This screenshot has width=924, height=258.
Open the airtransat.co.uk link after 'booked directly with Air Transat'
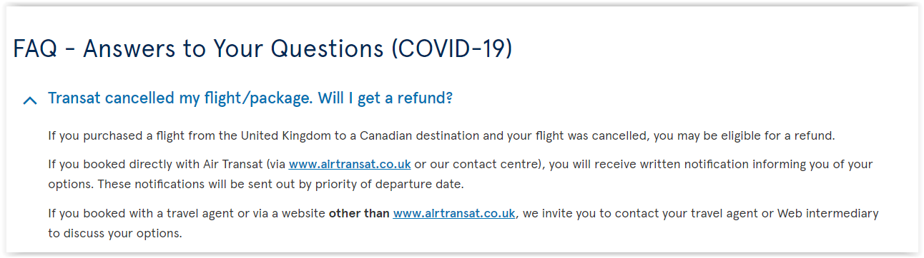pyautogui.click(x=350, y=164)
